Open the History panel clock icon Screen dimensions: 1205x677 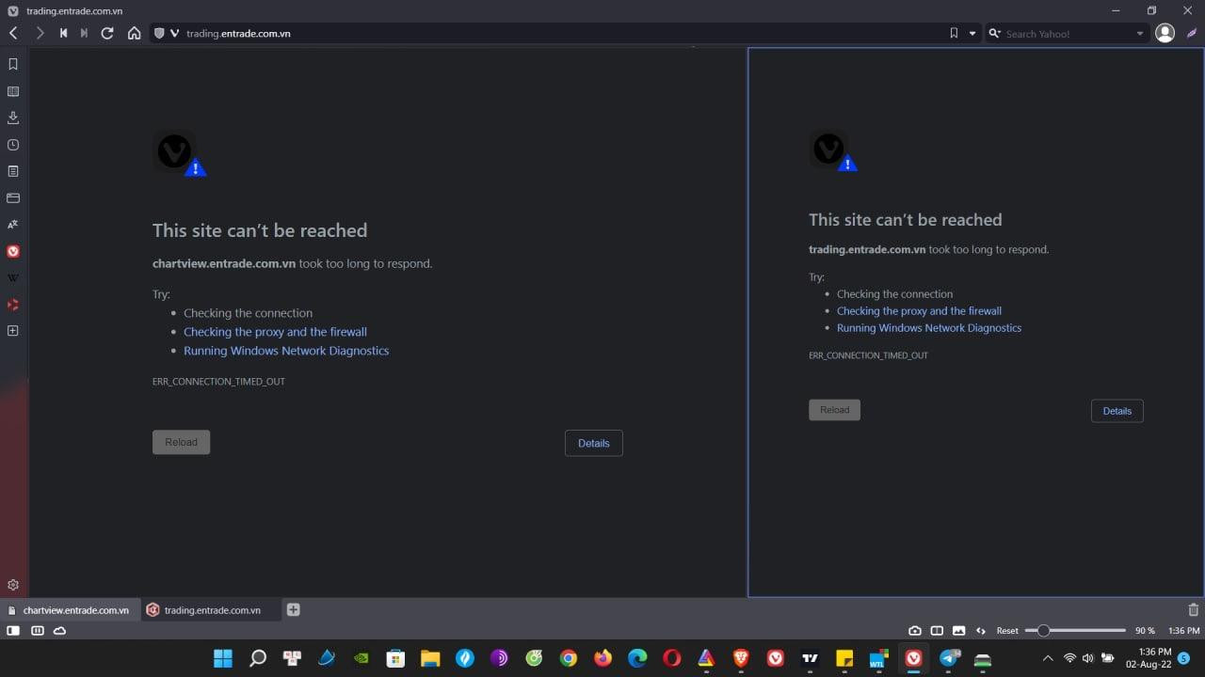tap(13, 145)
